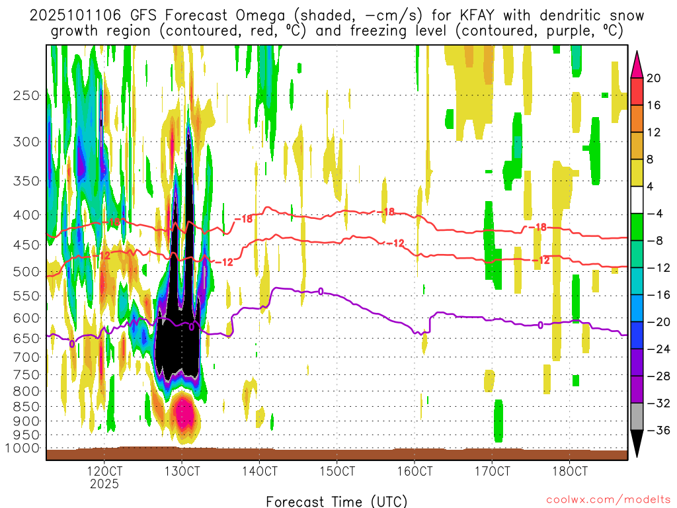Click the red -12 label near 157CT
The image size is (677, 508).
(395, 243)
